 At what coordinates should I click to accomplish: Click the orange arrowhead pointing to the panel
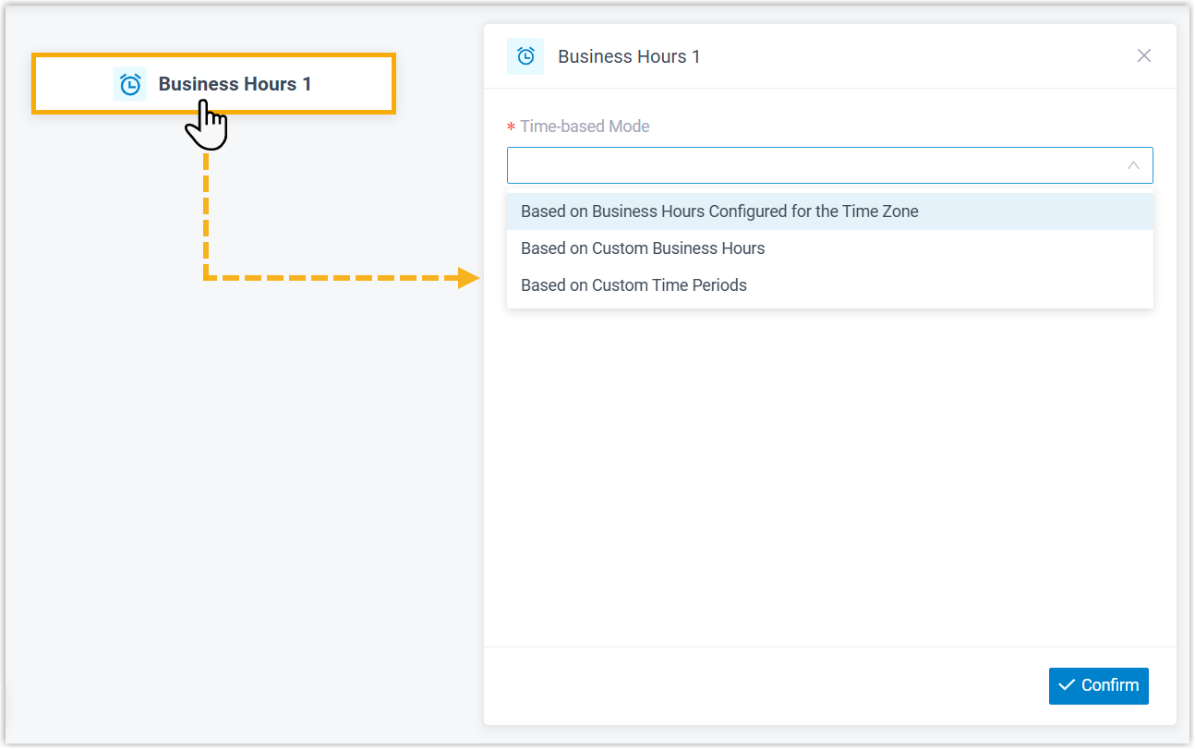(468, 277)
